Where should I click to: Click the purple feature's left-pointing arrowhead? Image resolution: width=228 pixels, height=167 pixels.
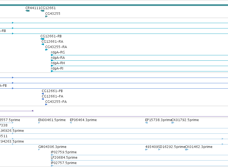coord(33,111)
